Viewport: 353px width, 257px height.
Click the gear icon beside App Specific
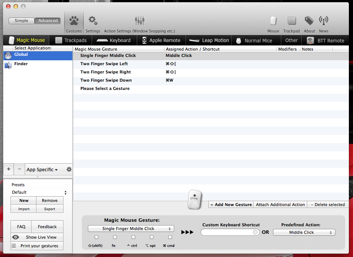coord(69,169)
